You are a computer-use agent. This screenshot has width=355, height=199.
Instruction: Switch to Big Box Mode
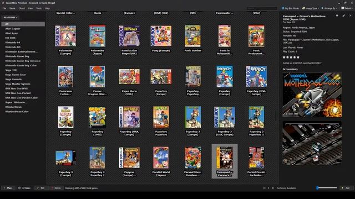(290, 8)
